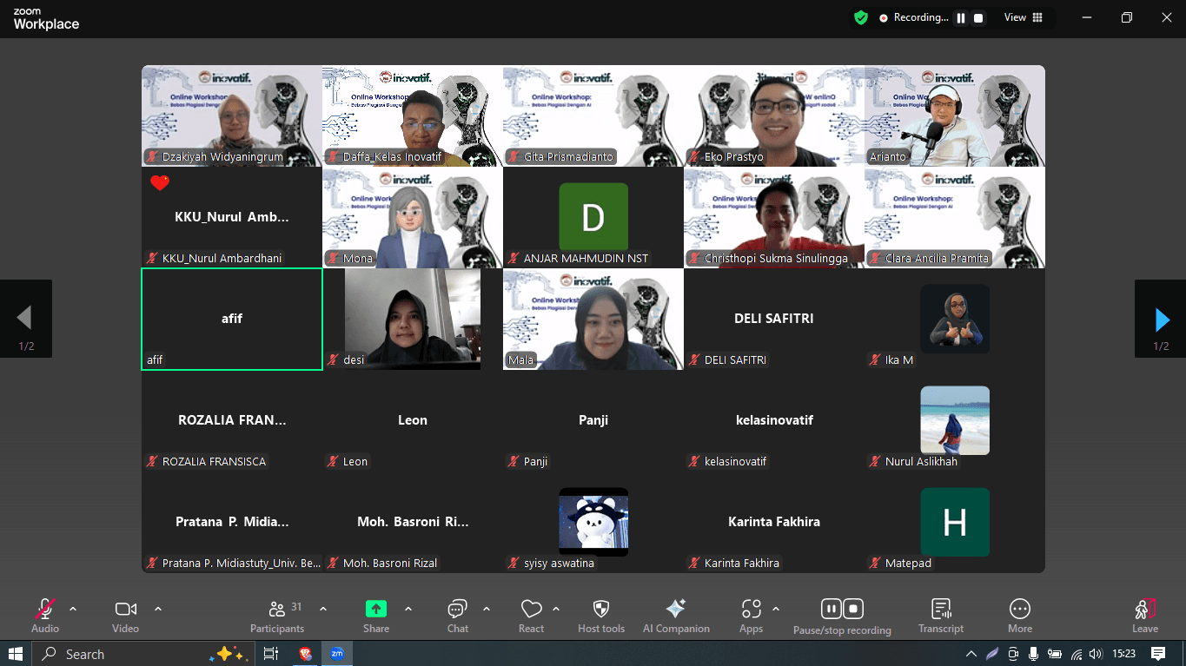Image resolution: width=1186 pixels, height=666 pixels.
Task: Open the Firefox browser from the taskbar
Action: coord(306,653)
